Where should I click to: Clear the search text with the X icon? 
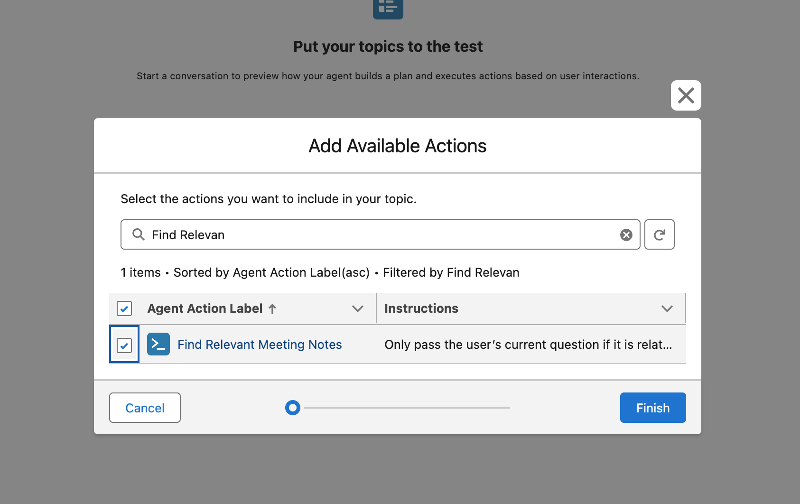(x=626, y=235)
